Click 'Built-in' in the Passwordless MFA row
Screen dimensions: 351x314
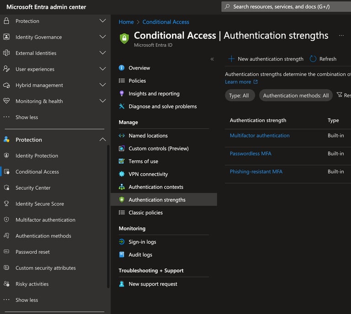point(335,154)
